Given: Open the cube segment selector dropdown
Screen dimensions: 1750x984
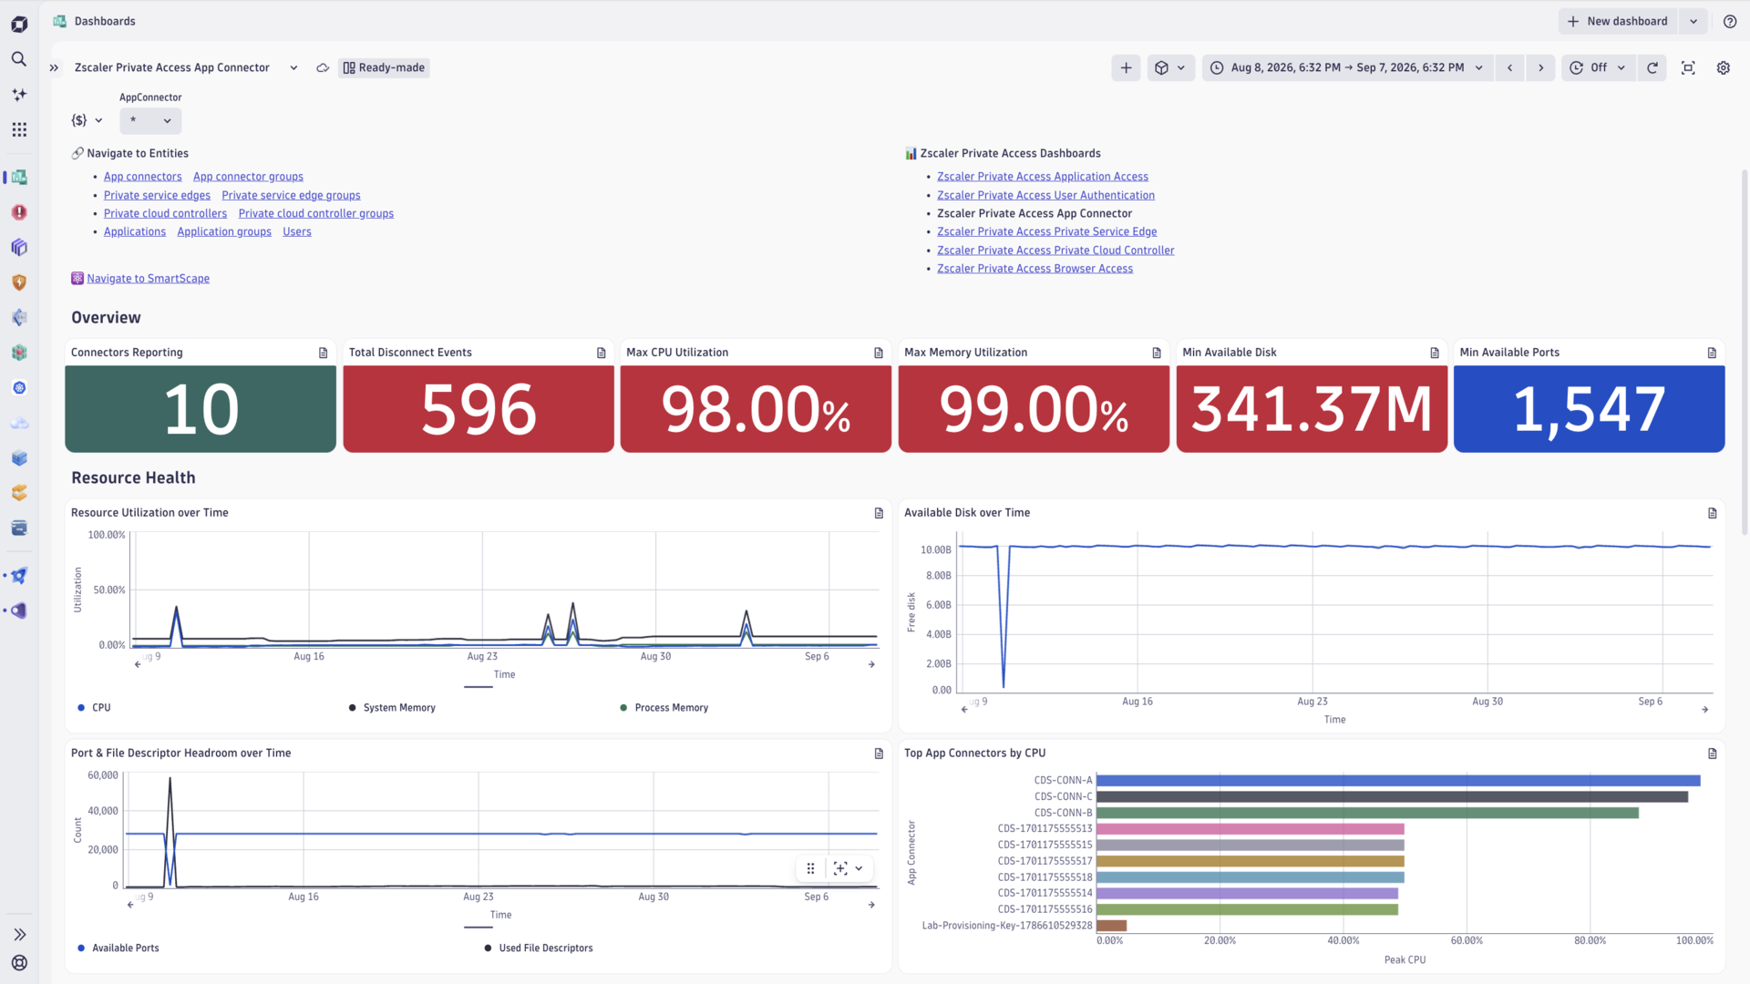Looking at the screenshot, I should tap(1170, 67).
